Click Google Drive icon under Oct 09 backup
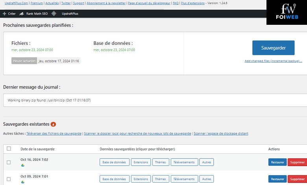307x185 pixels. [23, 182]
